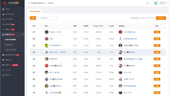The image size is (169, 96).
Task: Click the orange 日榜 daily button
Action: click(x=33, y=18)
